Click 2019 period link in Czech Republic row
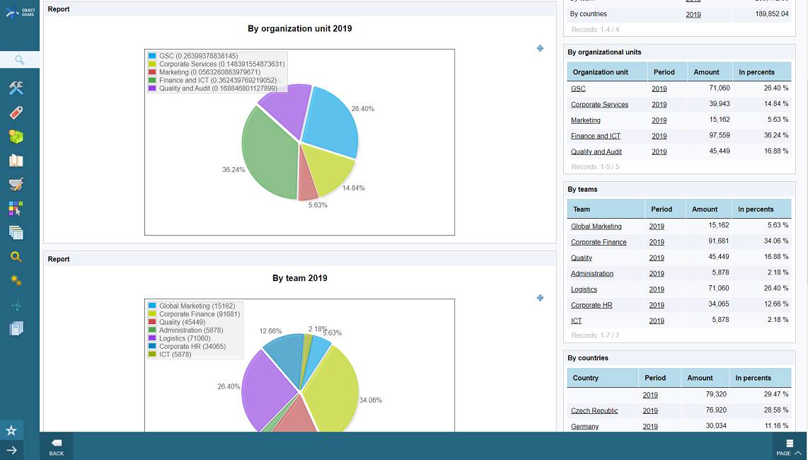This screenshot has width=808, height=460. (x=650, y=411)
